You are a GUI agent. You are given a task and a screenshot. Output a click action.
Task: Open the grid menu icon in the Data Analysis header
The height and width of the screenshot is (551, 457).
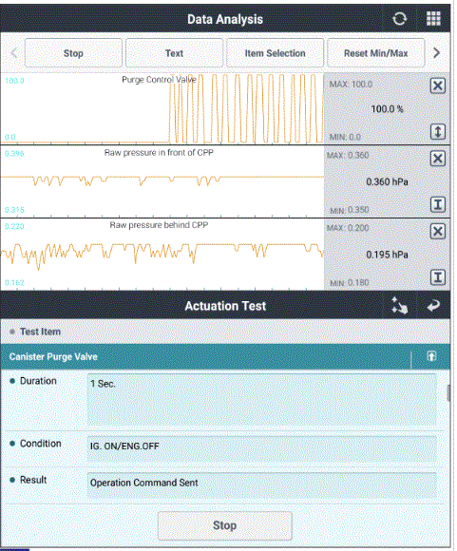point(433,19)
